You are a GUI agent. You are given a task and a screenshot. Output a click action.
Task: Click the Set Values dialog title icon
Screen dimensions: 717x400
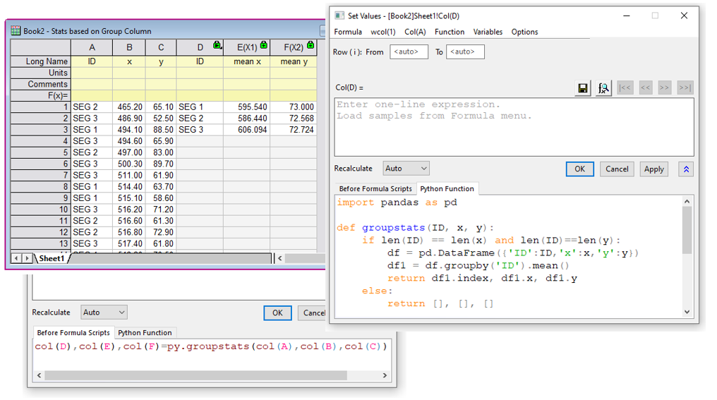[339, 16]
